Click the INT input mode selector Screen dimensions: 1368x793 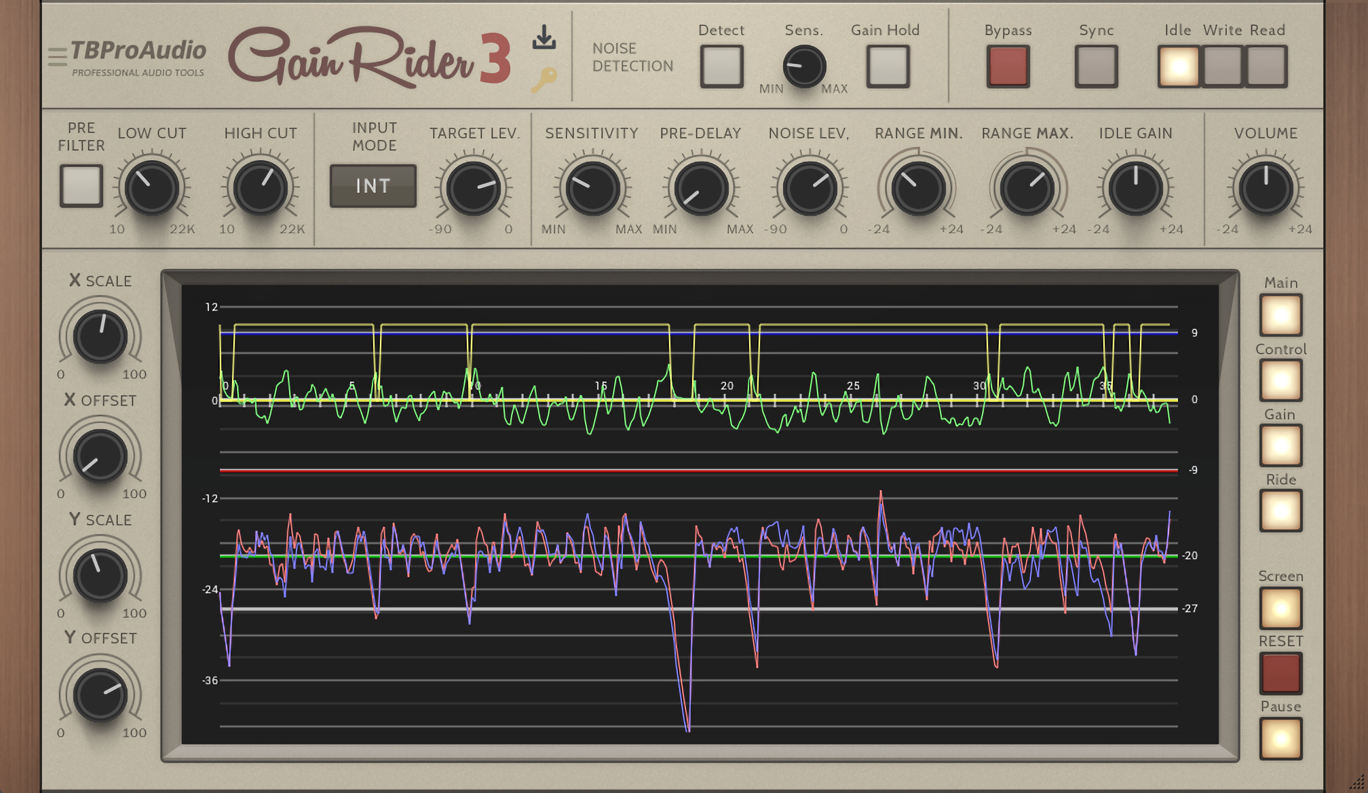373,186
